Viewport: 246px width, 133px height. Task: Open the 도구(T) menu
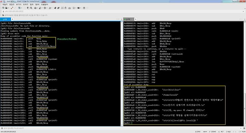click(x=26, y=4)
